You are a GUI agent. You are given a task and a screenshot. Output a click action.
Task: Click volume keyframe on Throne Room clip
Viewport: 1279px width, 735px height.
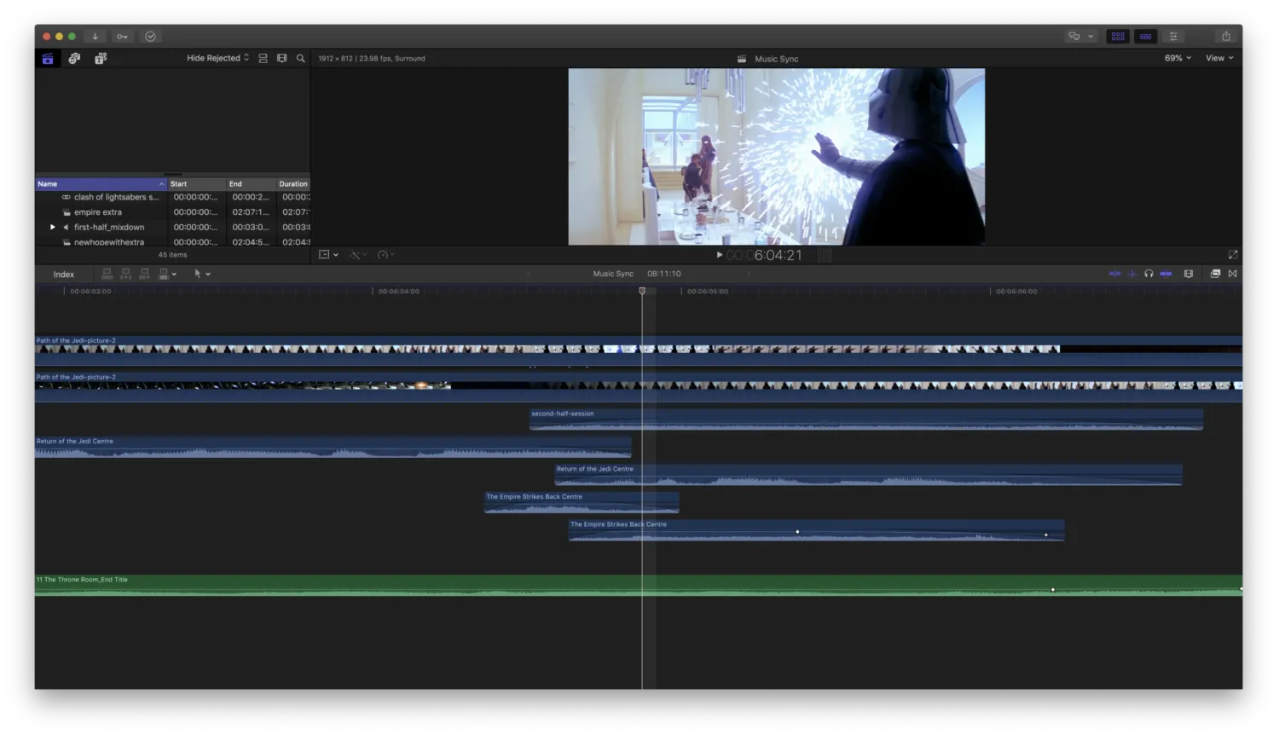click(1053, 590)
